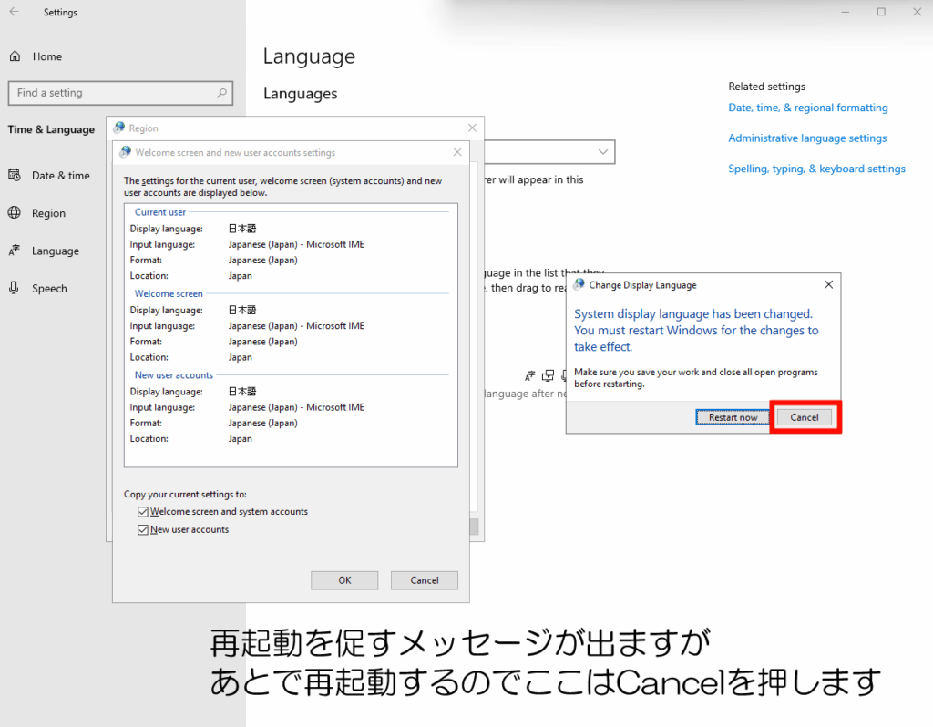Screen dimensions: 933x727
Task: Click the Language sidebar icon
Action: coord(15,251)
